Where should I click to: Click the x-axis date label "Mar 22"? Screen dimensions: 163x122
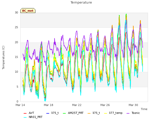coord(77,105)
